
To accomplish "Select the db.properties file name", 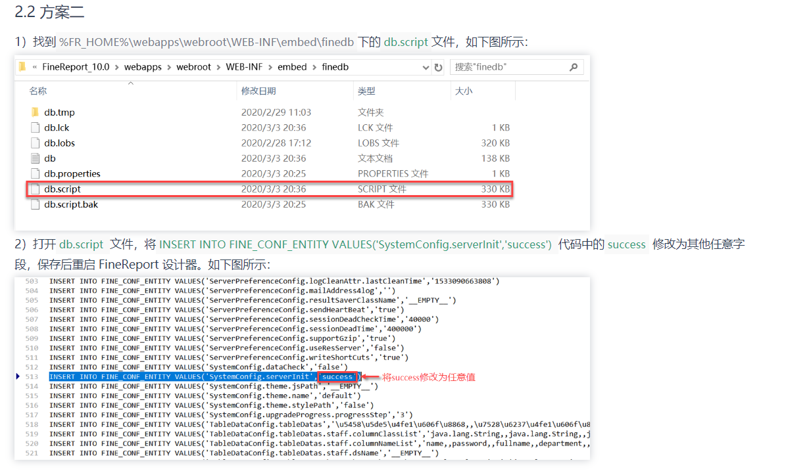I will tap(72, 173).
